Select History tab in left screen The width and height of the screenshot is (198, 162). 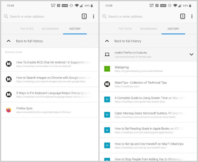click(x=75, y=29)
